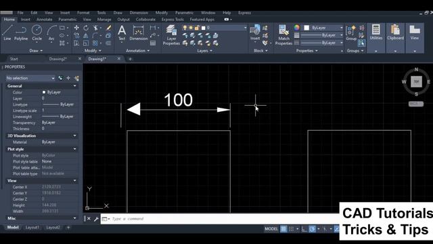
Task: Toggle MODEL space button in status bar
Action: [271, 229]
